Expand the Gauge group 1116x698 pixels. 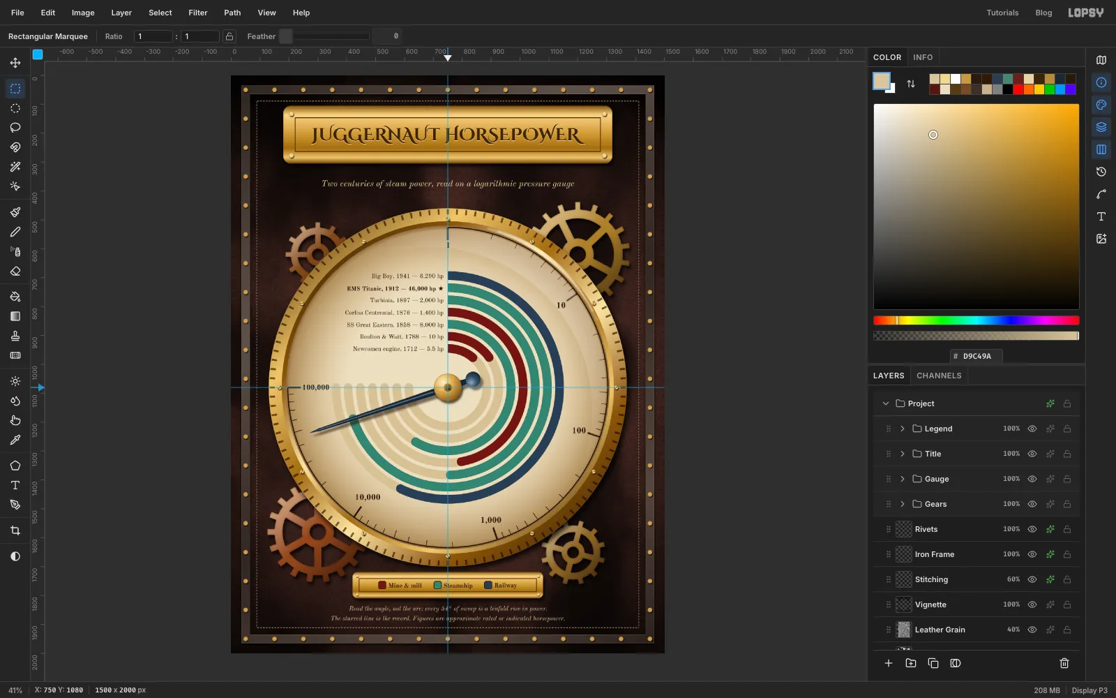[903, 479]
